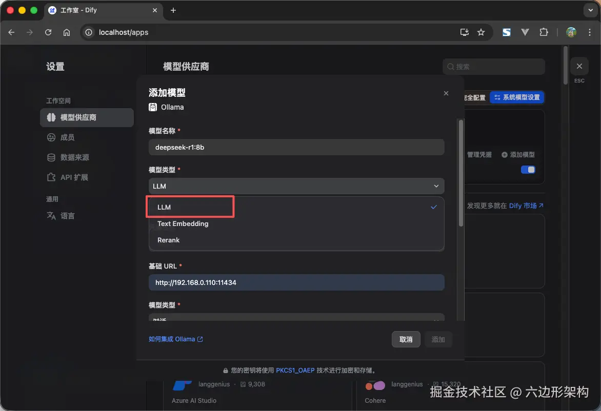
Task: Open a new browser tab
Action: tap(173, 10)
